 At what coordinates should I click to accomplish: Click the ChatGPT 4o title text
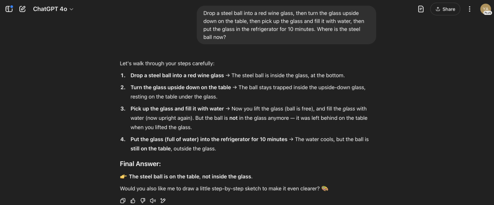point(50,9)
